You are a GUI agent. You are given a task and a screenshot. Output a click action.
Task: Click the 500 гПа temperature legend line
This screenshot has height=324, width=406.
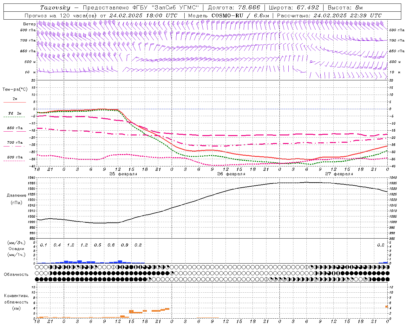15,160
